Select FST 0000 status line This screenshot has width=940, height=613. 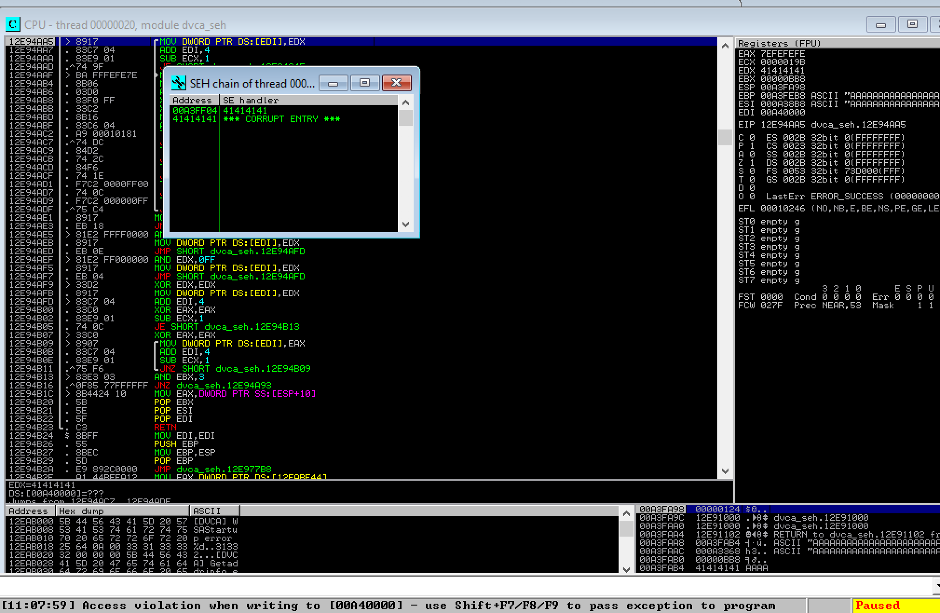point(761,297)
